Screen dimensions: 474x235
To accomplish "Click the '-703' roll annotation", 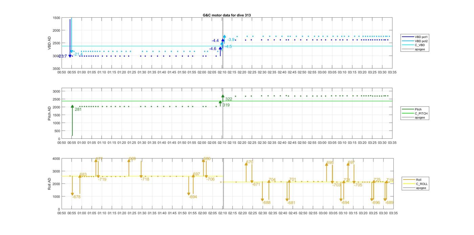I will pyautogui.click(x=337, y=185).
